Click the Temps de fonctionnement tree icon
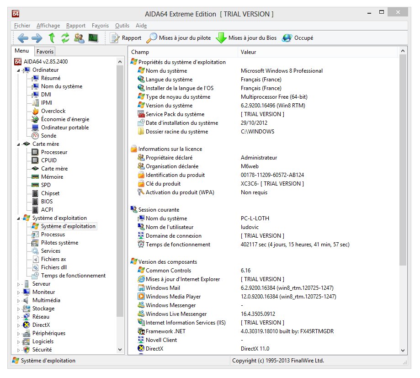 coord(35,276)
